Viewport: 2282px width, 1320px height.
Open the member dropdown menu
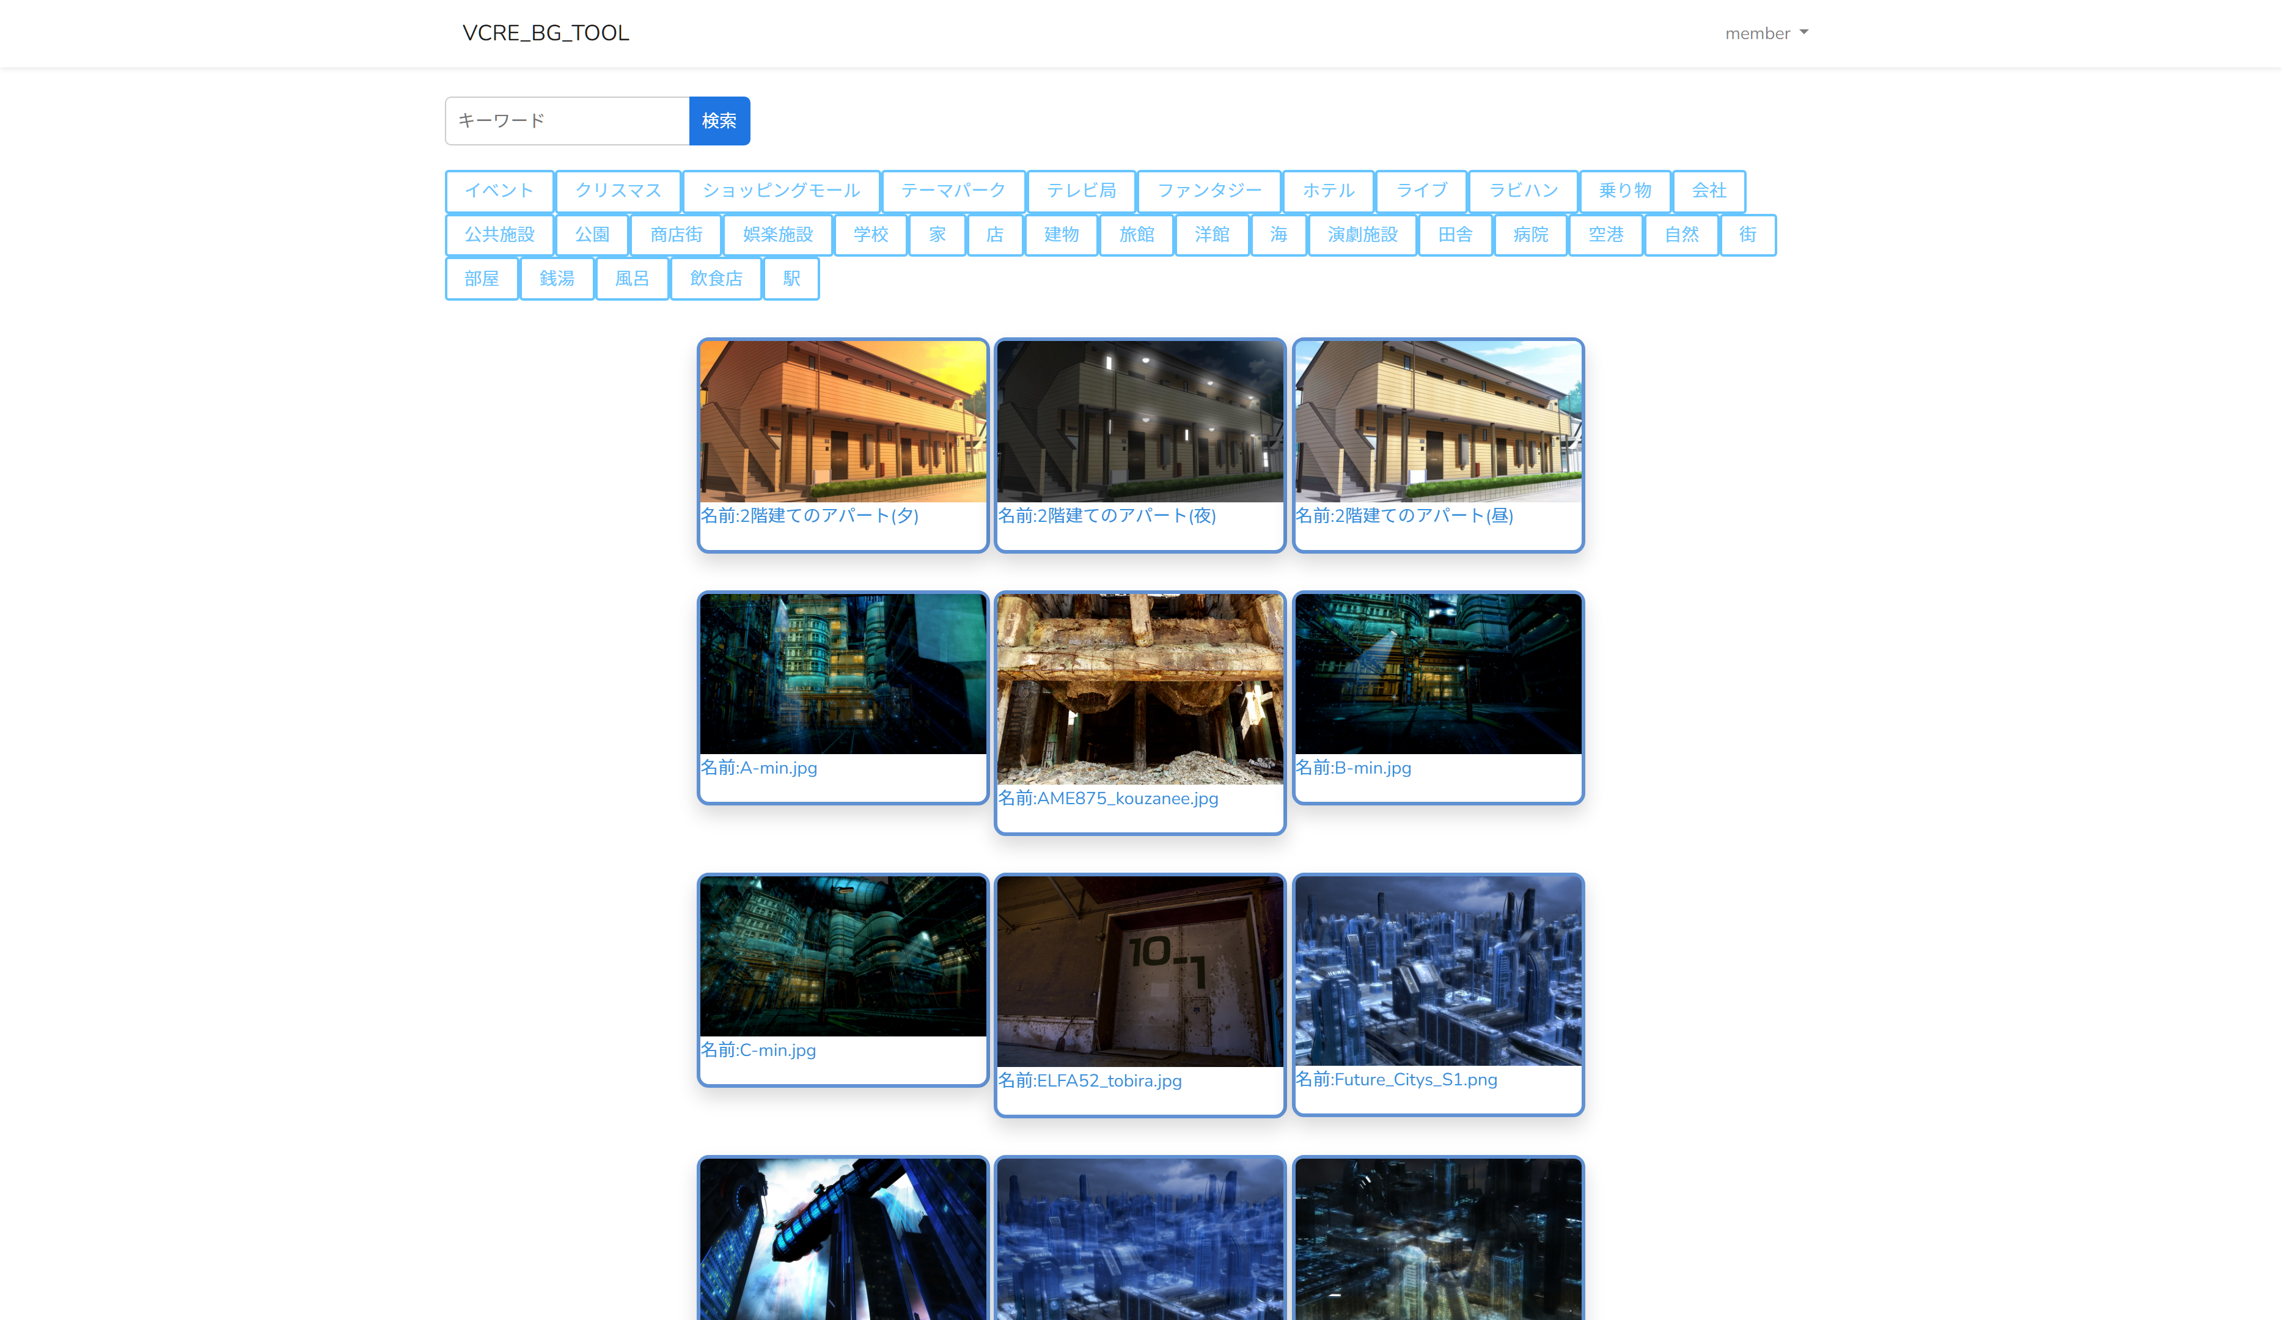coord(1765,34)
